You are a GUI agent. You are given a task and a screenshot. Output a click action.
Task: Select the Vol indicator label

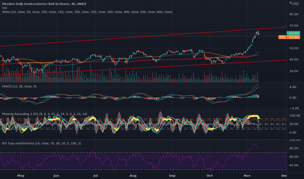pos(4,8)
